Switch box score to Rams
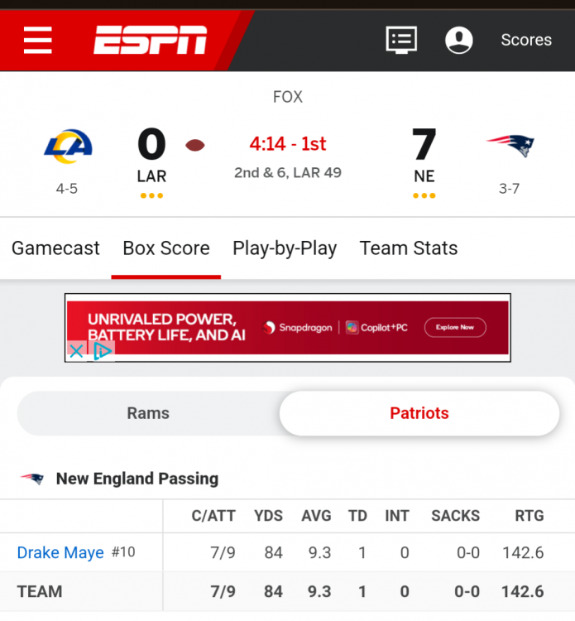 click(x=148, y=413)
